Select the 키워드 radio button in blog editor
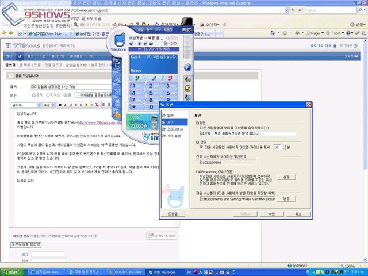This screenshot has width=368, height=276. (48, 95)
